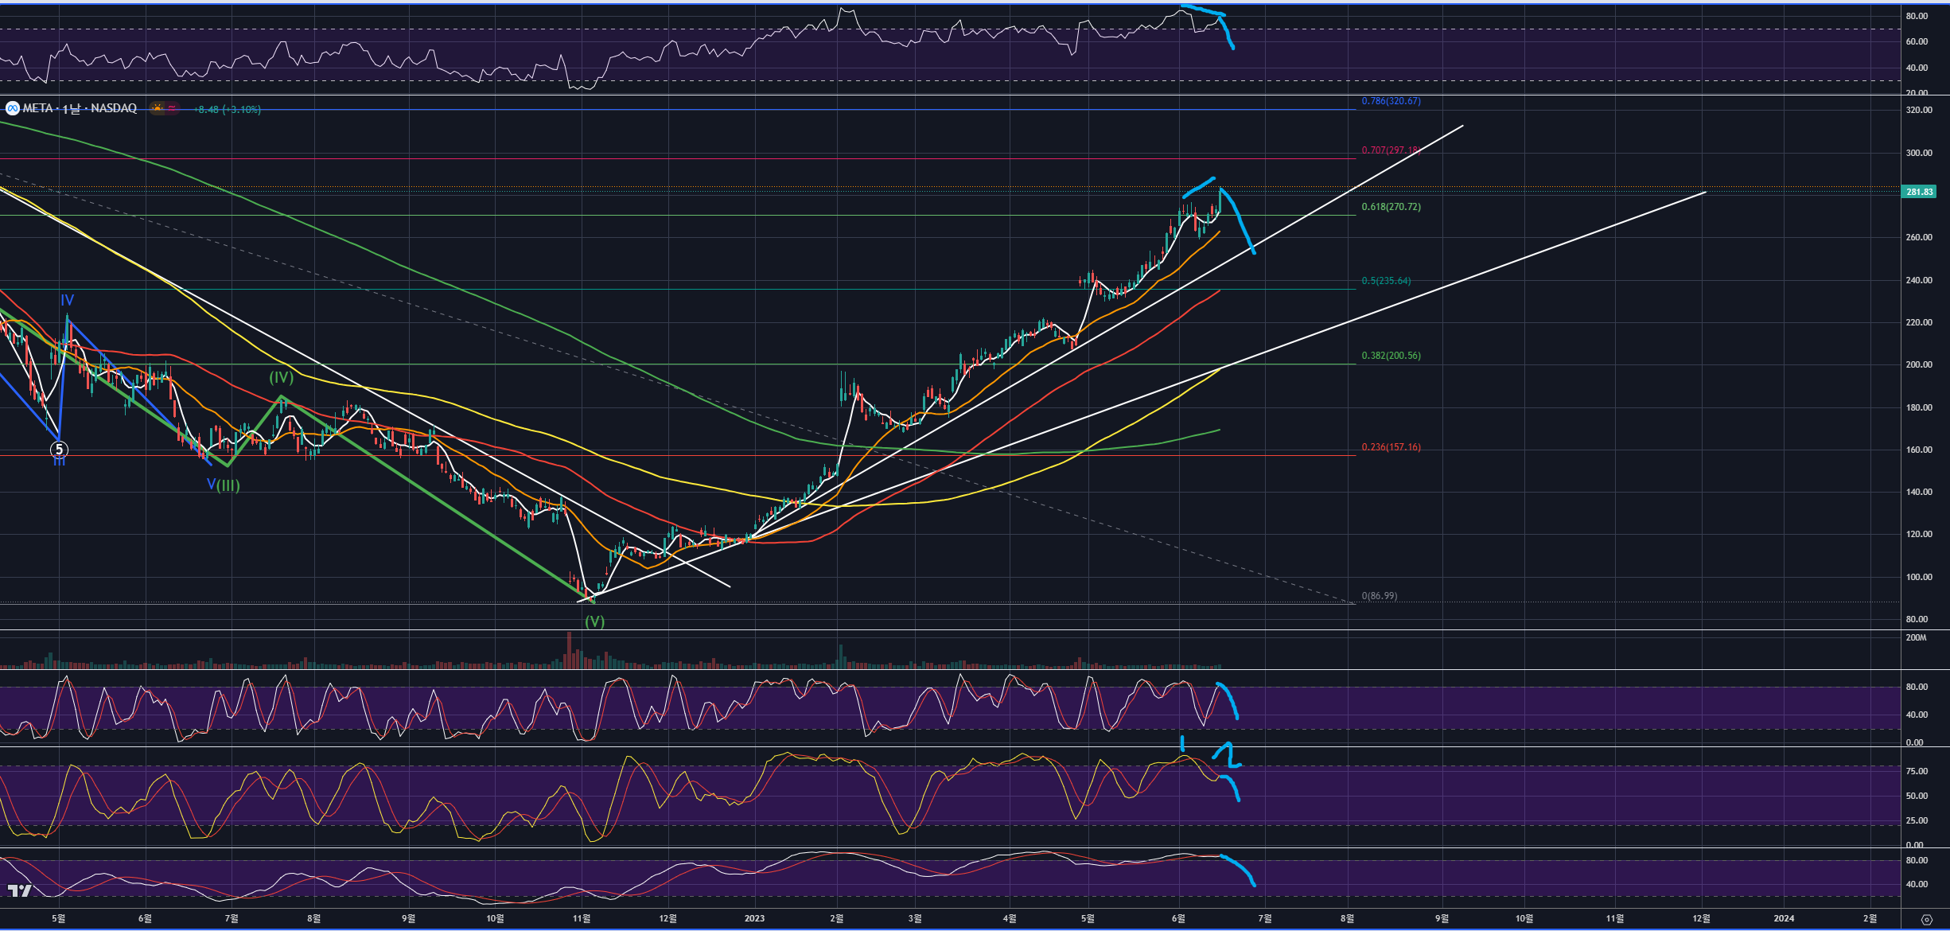Click the 0.236(157.16) red Fibonacci label
The height and width of the screenshot is (931, 1950).
(1391, 446)
